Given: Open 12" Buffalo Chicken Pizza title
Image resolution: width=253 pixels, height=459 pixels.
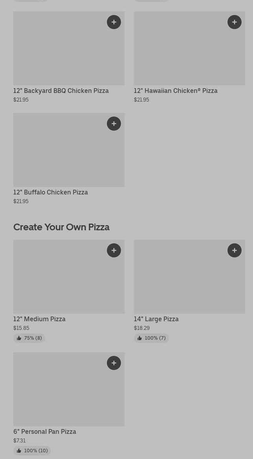Looking at the screenshot, I should click(x=51, y=192).
